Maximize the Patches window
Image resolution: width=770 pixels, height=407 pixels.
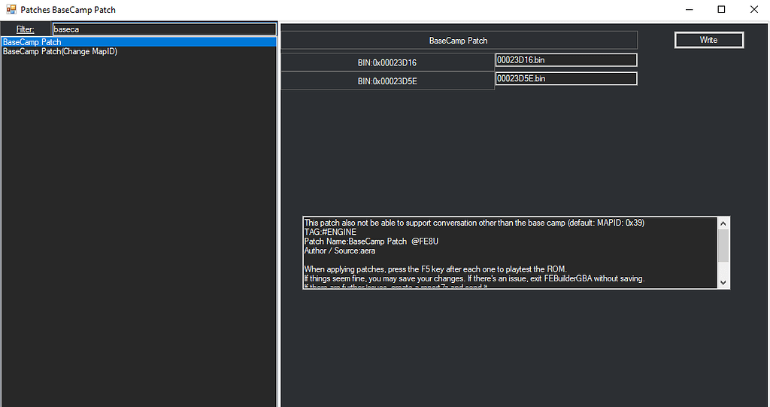721,10
